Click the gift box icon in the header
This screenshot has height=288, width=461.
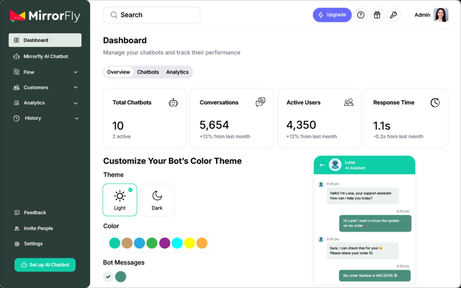377,15
